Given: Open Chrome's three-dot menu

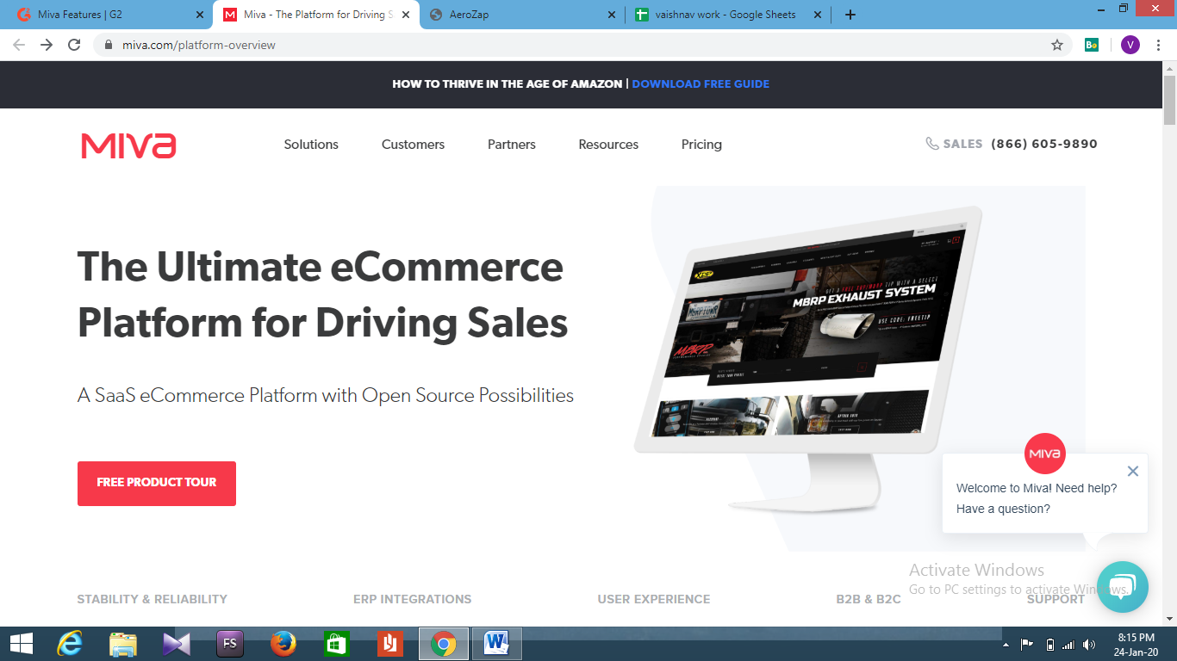Looking at the screenshot, I should (1159, 45).
